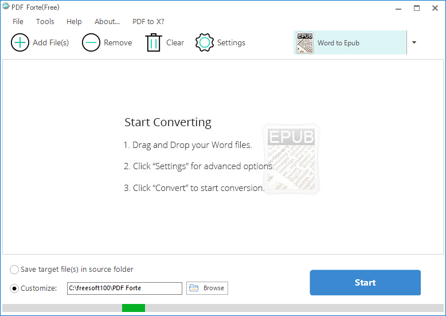
Task: Click the Clear text label
Action: 175,42
